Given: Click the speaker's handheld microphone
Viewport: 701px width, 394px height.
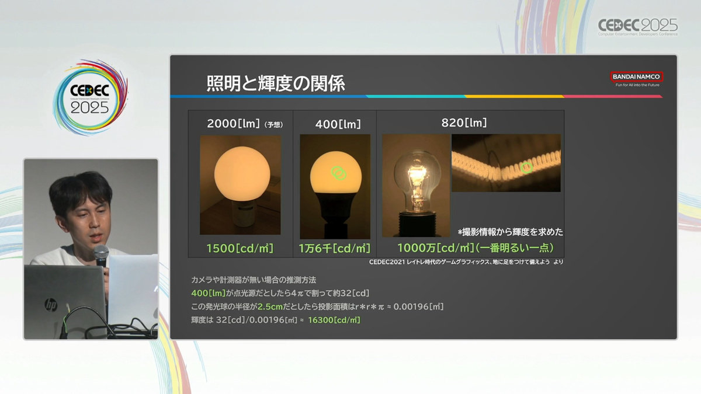Looking at the screenshot, I should (x=101, y=255).
